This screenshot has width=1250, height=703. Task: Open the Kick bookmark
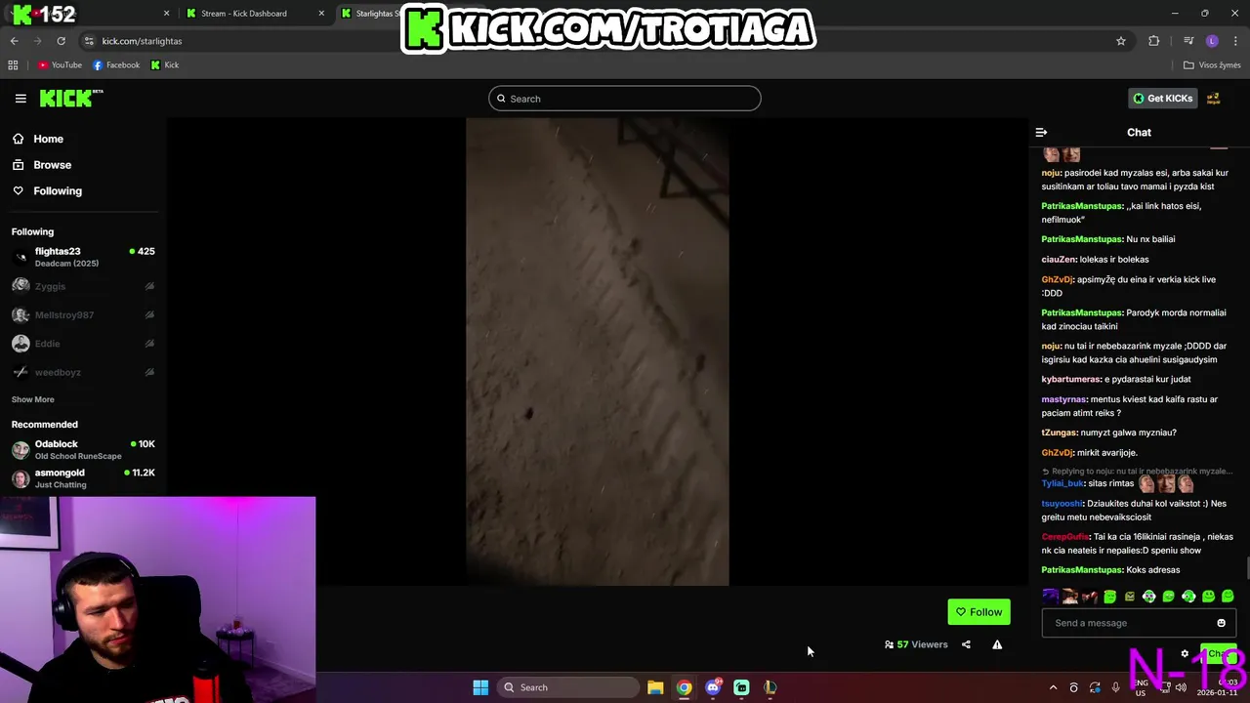coord(165,65)
